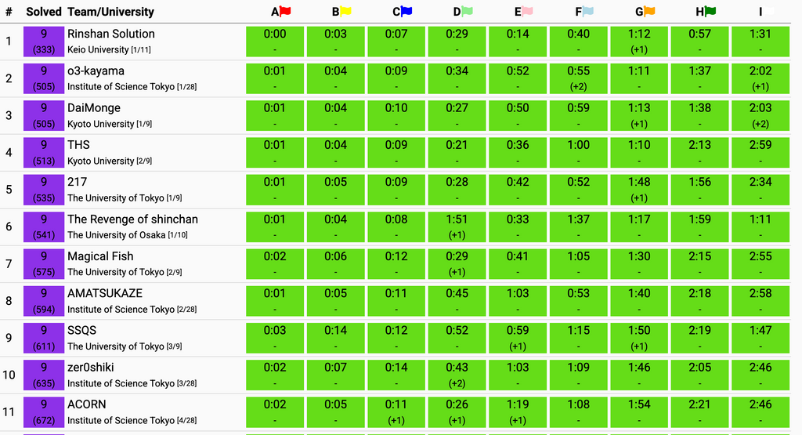Viewport: 802px width, 435px height.
Task: Click the Solved column header
Action: click(x=43, y=12)
